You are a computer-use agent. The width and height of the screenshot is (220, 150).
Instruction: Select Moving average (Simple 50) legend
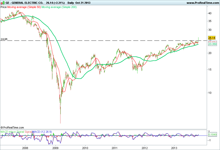(24, 7)
